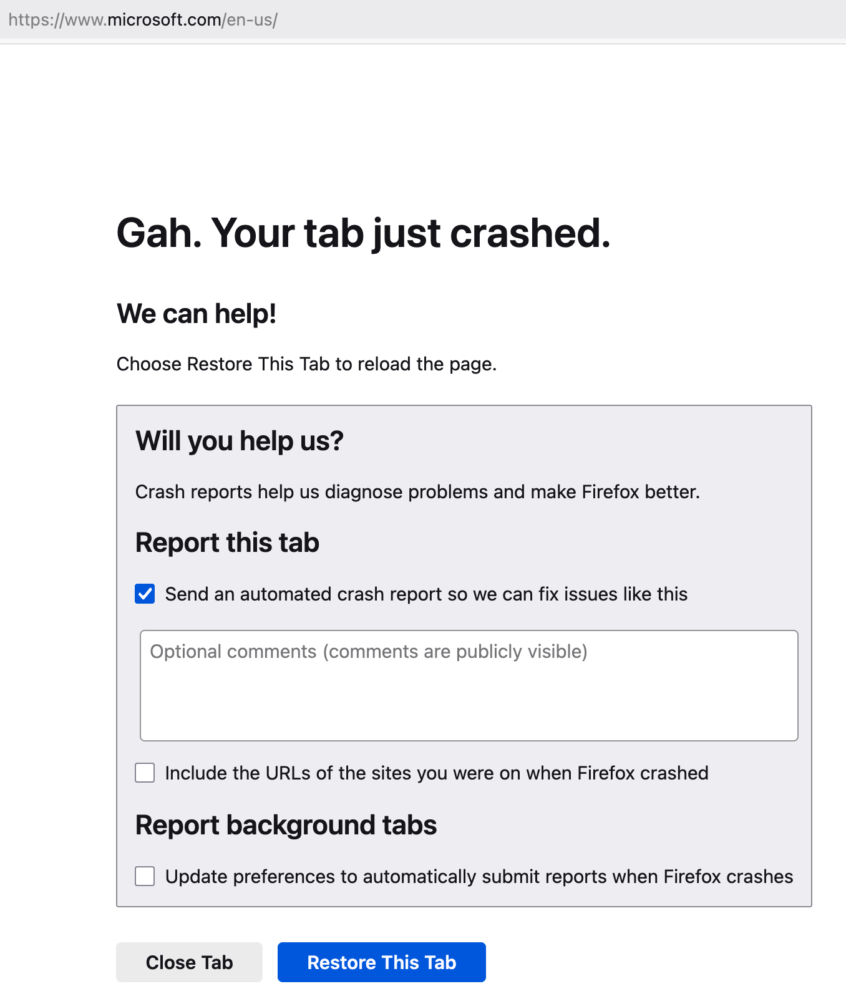Click the Close Tab button

(x=189, y=962)
